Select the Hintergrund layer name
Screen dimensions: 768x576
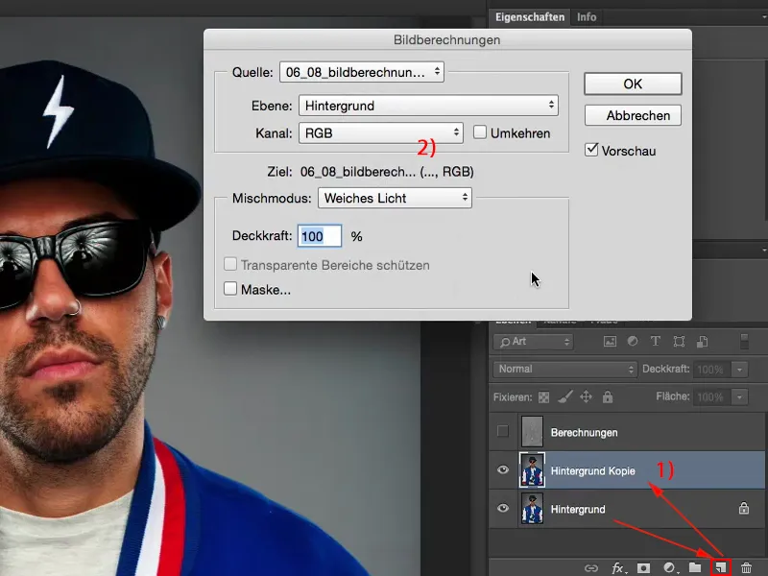click(x=578, y=510)
